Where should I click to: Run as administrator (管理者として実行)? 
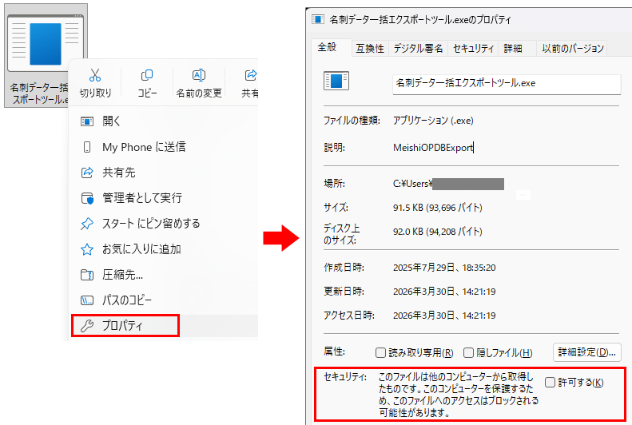(x=141, y=197)
